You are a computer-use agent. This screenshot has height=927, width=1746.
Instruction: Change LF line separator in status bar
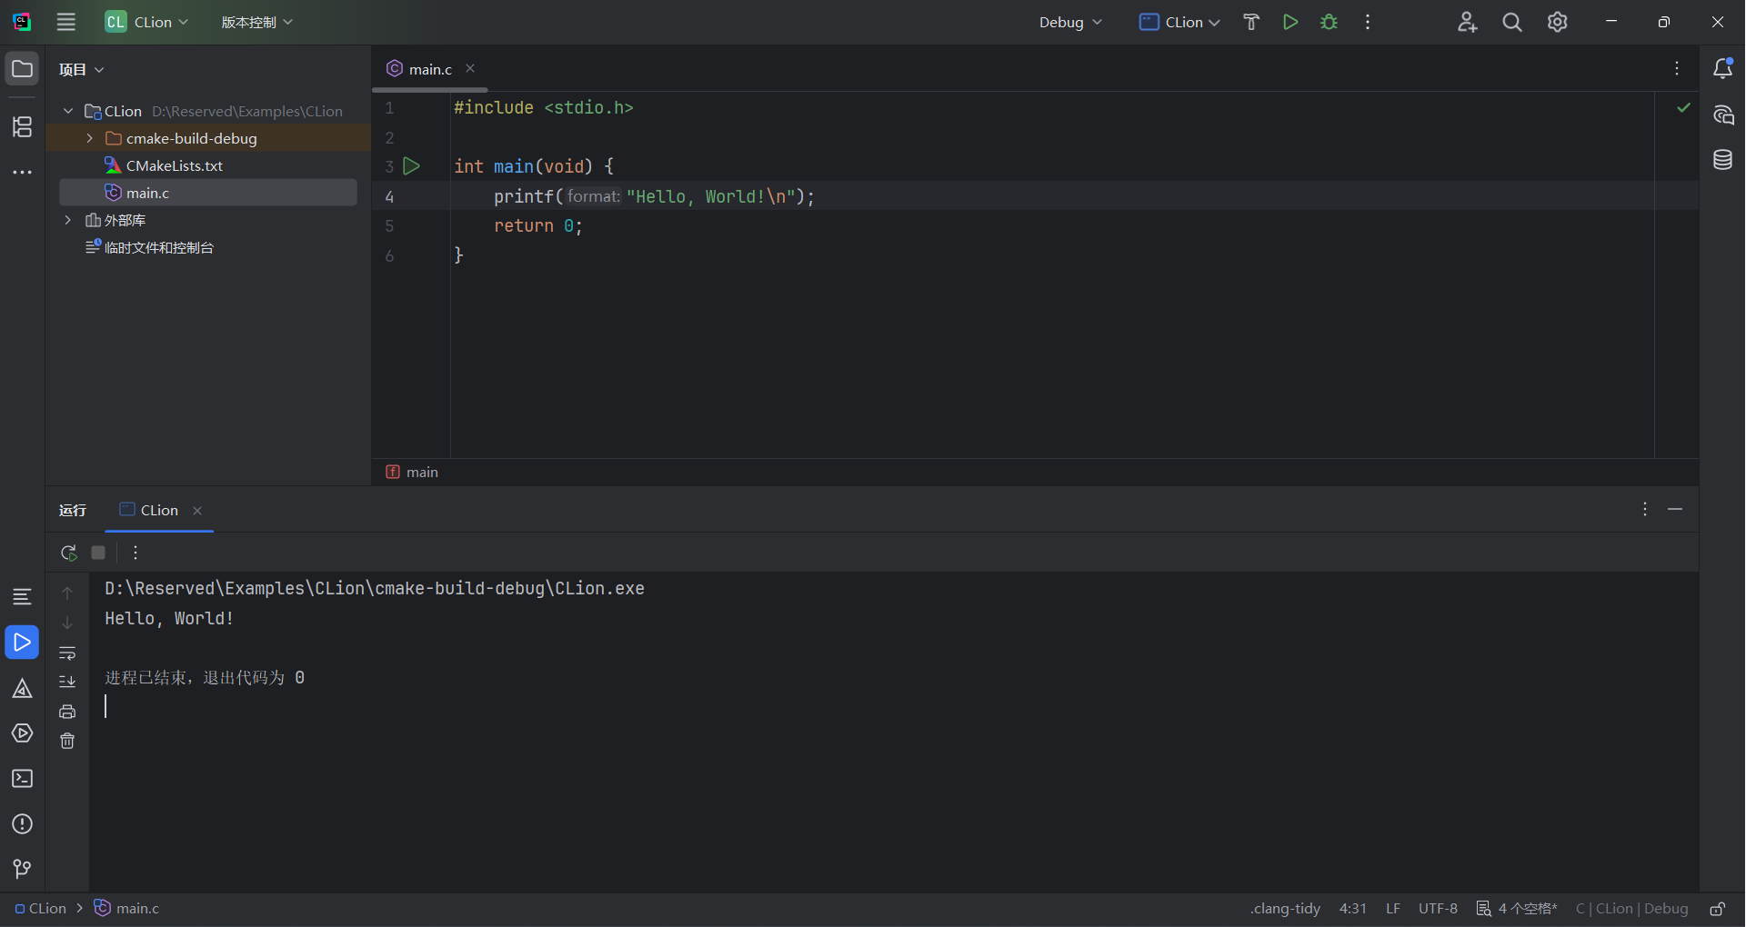pyautogui.click(x=1393, y=909)
